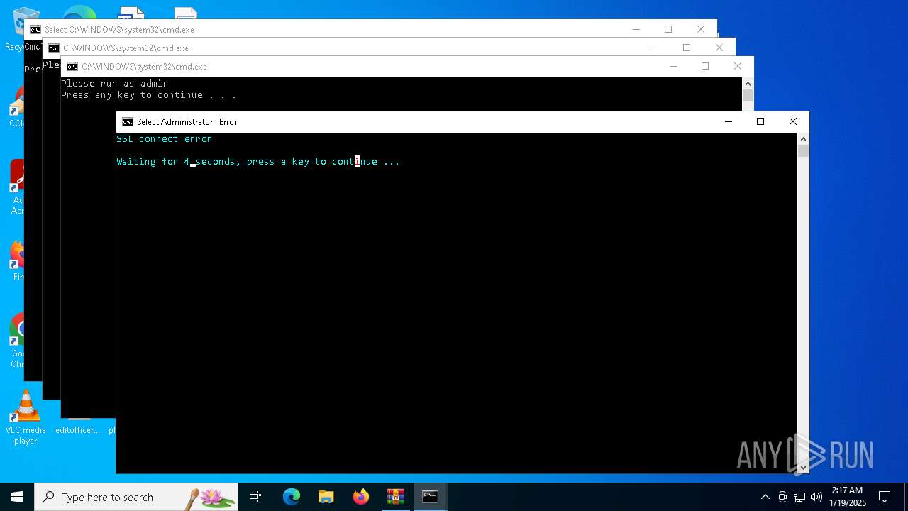Click the 'Waiting for 4 seconds' line
908x511 pixels.
(x=258, y=162)
